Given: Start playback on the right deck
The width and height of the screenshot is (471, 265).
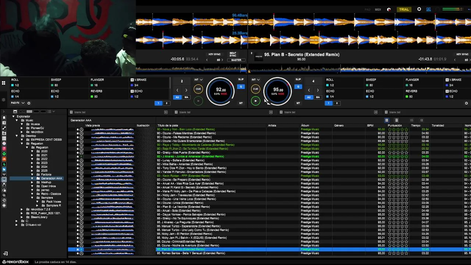Looking at the screenshot, I should click(255, 100).
